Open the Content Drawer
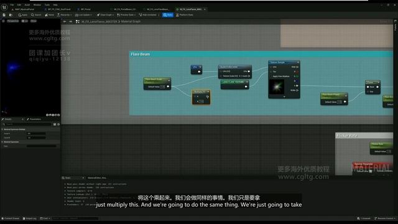 click(x=11, y=218)
